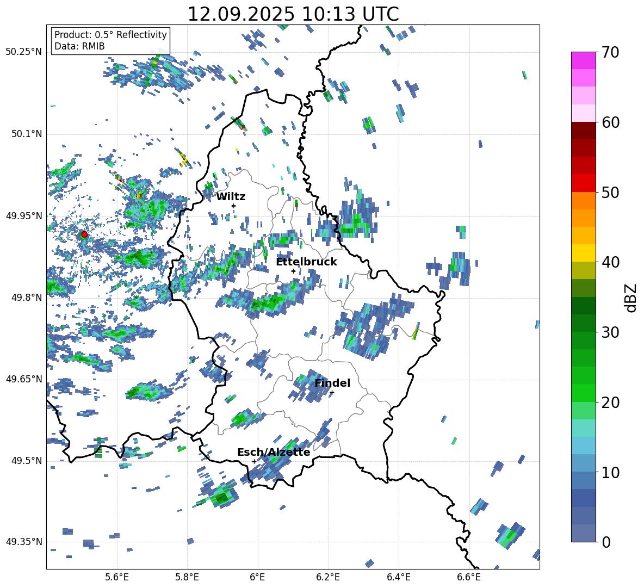The image size is (644, 588).
Task: Click the Esch/Alzette station cross marker
Action: click(254, 461)
